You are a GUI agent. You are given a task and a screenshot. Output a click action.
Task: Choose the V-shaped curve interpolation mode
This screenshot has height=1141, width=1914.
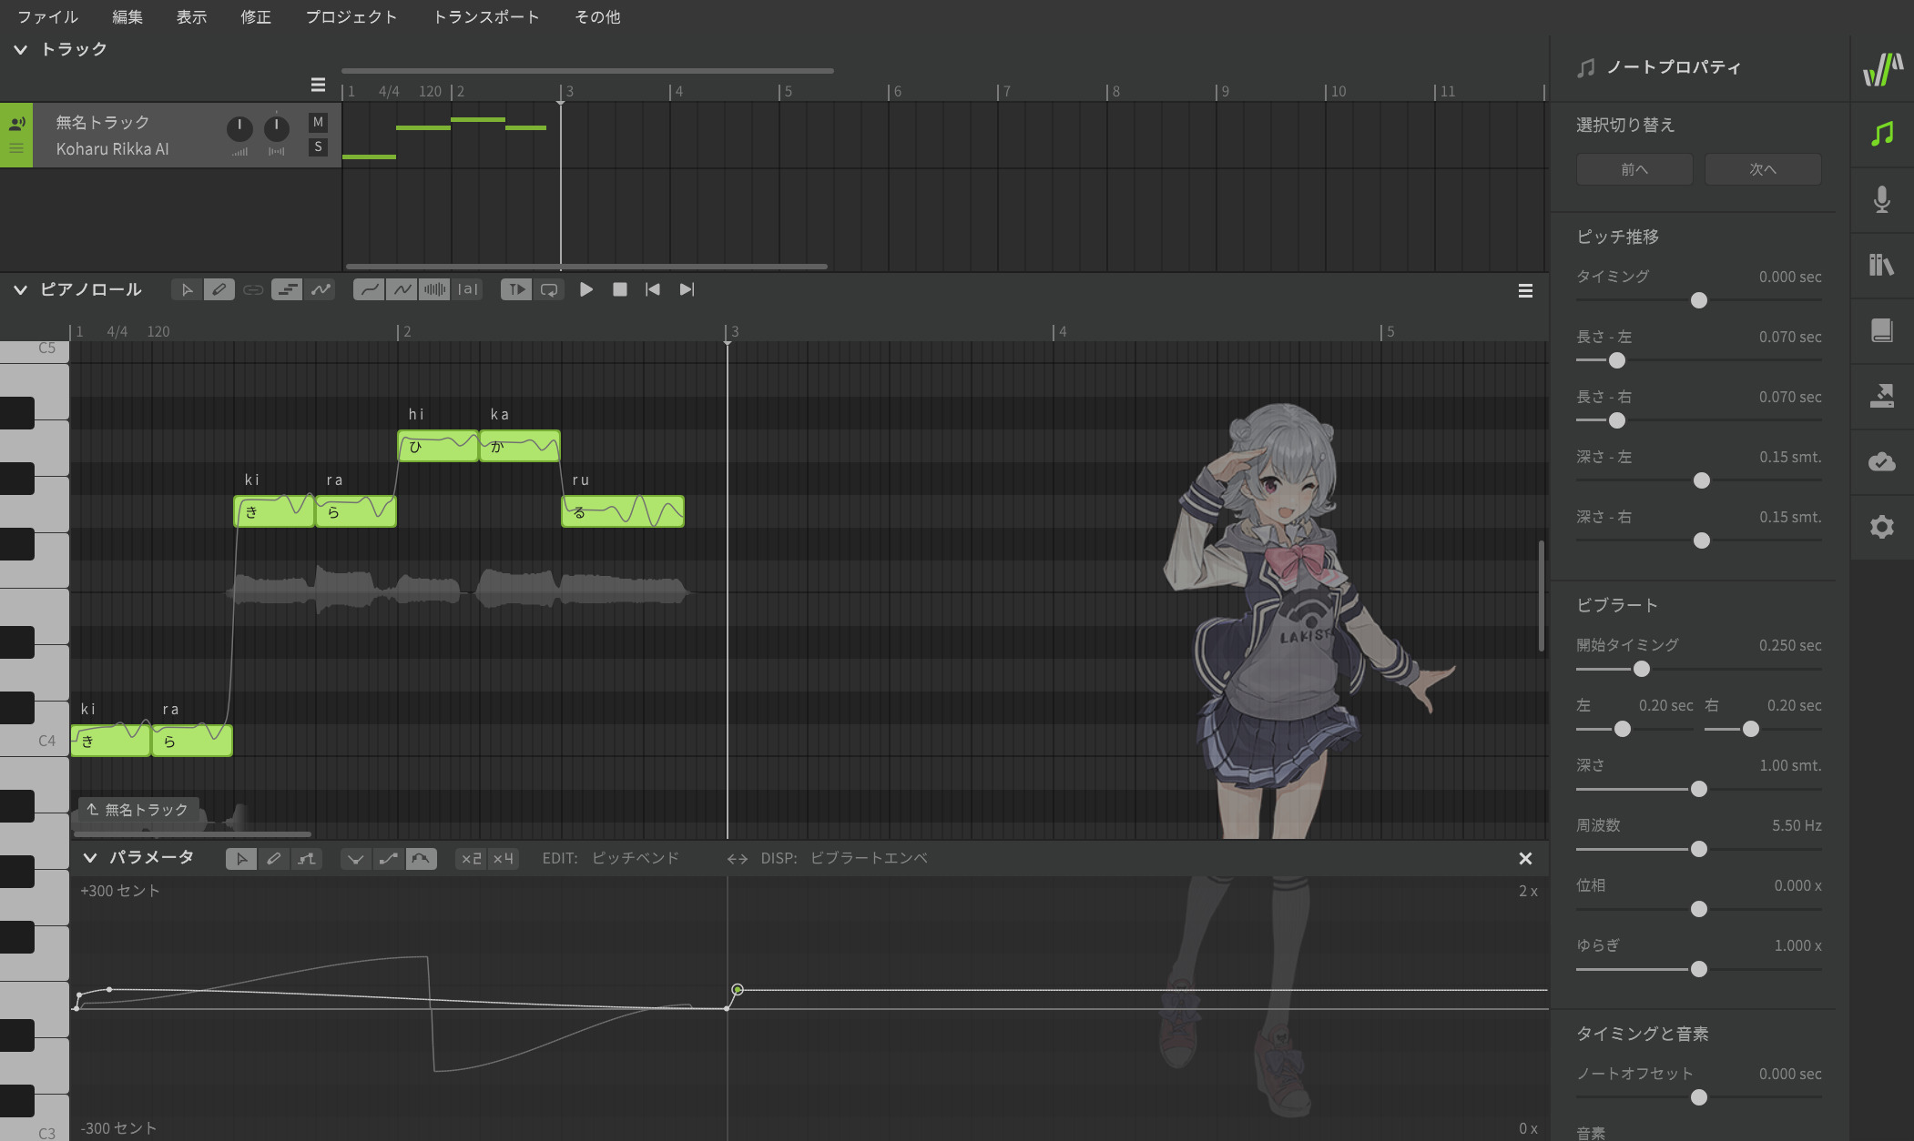pyautogui.click(x=355, y=858)
